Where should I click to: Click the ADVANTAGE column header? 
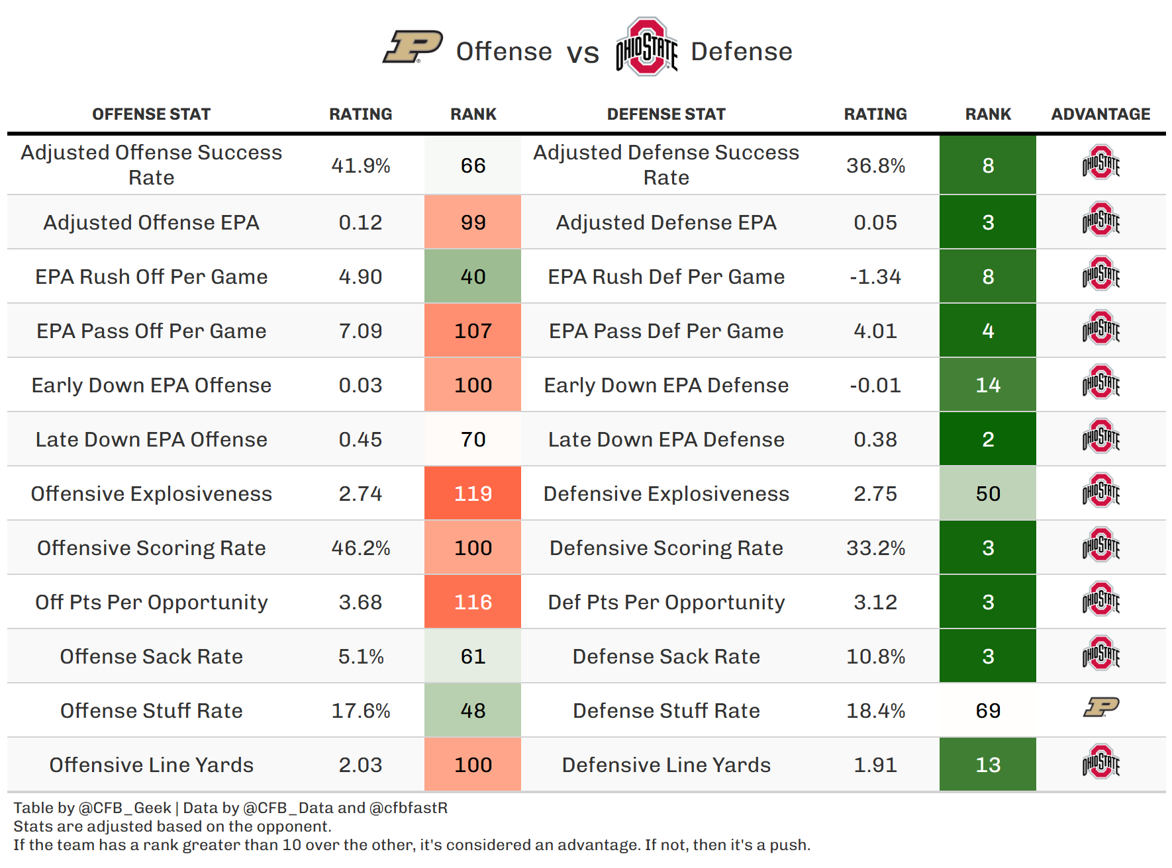pyautogui.click(x=1100, y=114)
